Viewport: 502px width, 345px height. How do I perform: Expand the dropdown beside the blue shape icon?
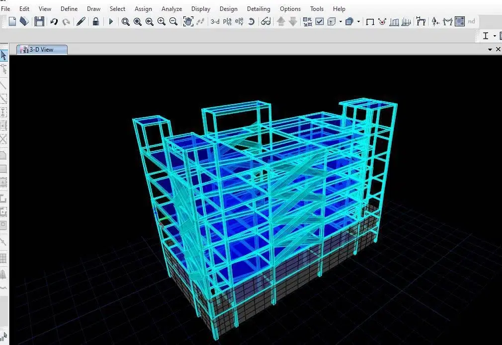click(358, 22)
